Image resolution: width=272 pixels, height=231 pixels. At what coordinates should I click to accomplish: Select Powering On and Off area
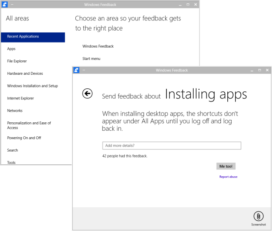click(x=24, y=138)
